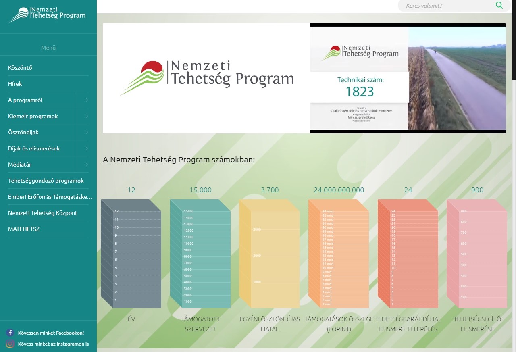The height and width of the screenshot is (352, 516).
Task: Open the Díjak és elismerések menu item
Action: tap(42, 148)
